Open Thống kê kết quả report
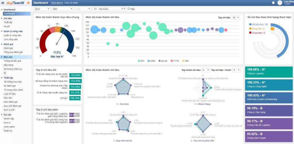294x144 pixels. [x=12, y=61]
